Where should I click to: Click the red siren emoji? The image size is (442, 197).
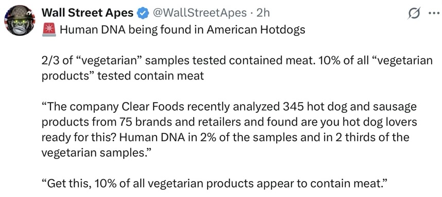coord(49,30)
